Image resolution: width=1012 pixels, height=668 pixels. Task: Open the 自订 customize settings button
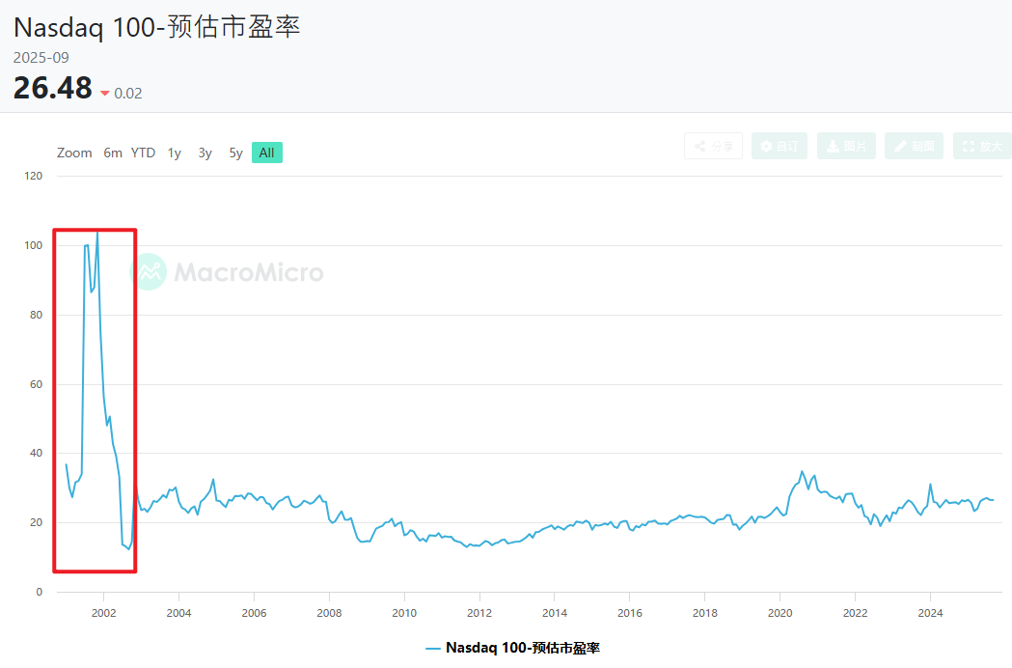tap(779, 146)
